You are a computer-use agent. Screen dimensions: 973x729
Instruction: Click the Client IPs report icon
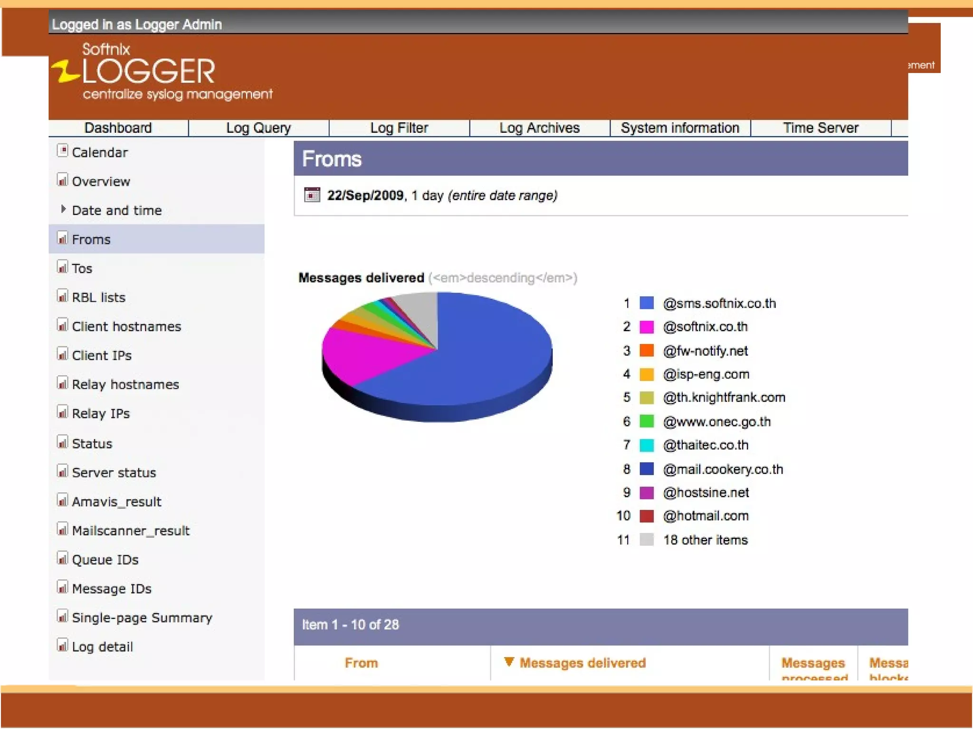click(62, 354)
